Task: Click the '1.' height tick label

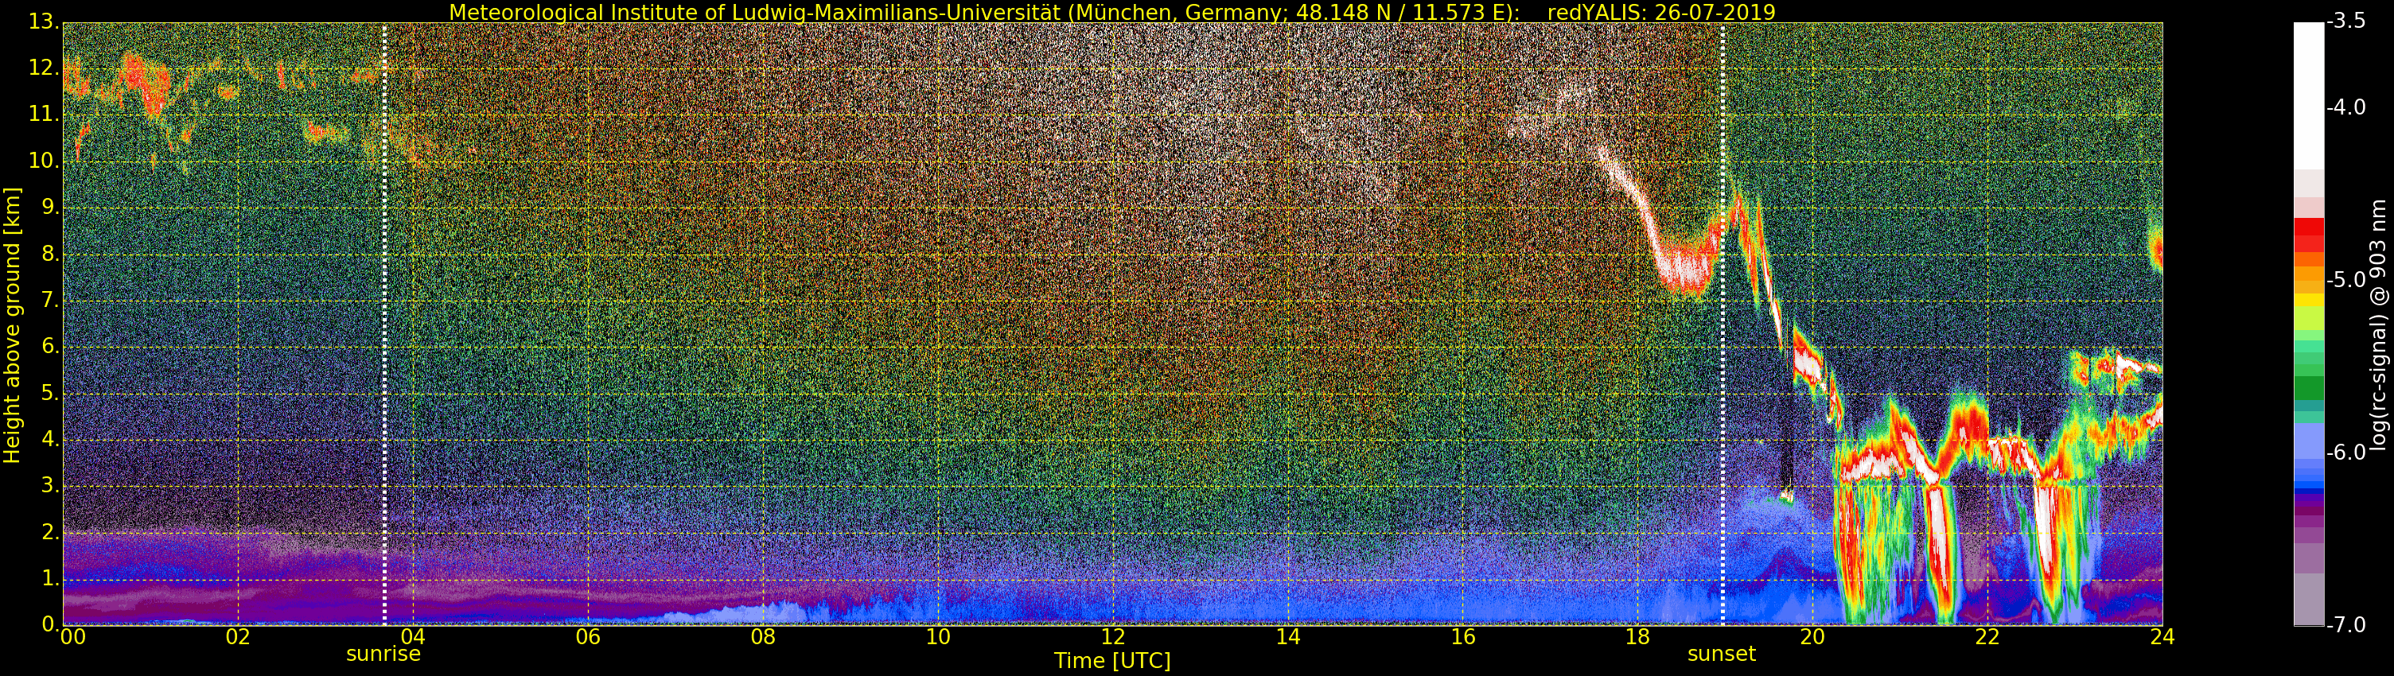Action: click(x=50, y=578)
